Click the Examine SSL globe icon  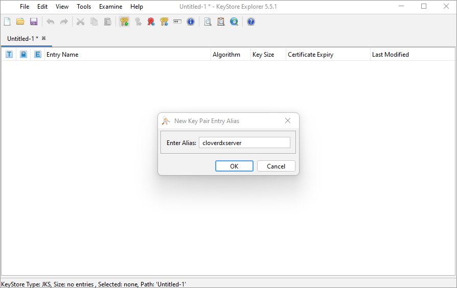[234, 21]
